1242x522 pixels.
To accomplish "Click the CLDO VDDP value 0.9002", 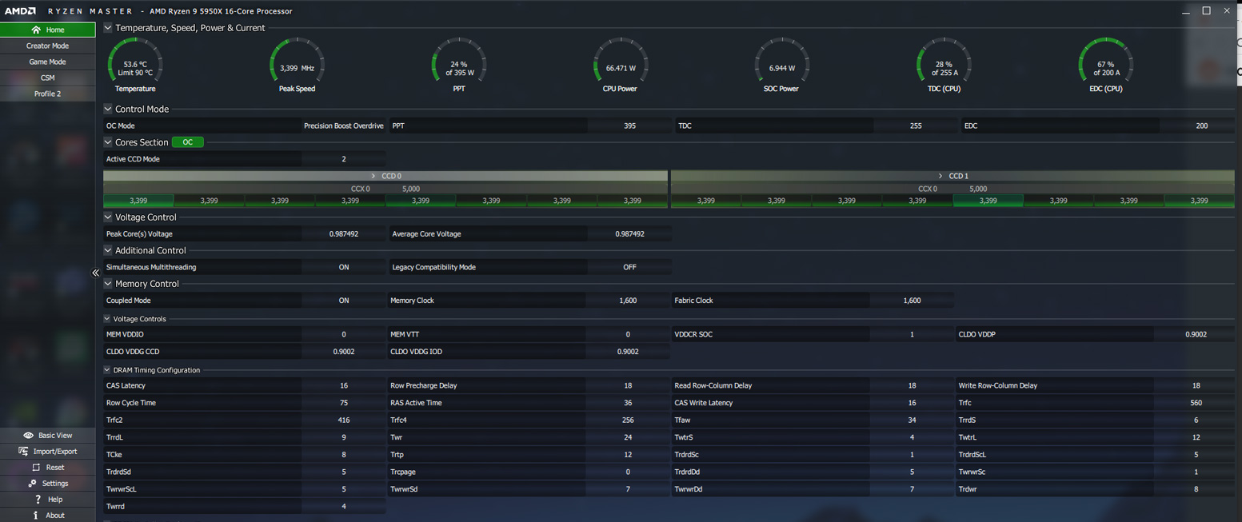I will [1196, 334].
